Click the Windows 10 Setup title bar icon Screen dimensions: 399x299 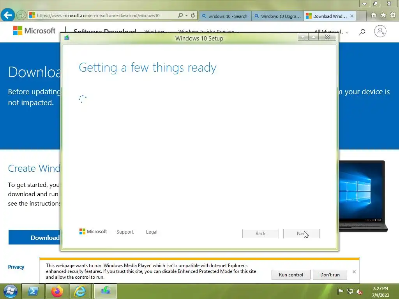pos(67,38)
